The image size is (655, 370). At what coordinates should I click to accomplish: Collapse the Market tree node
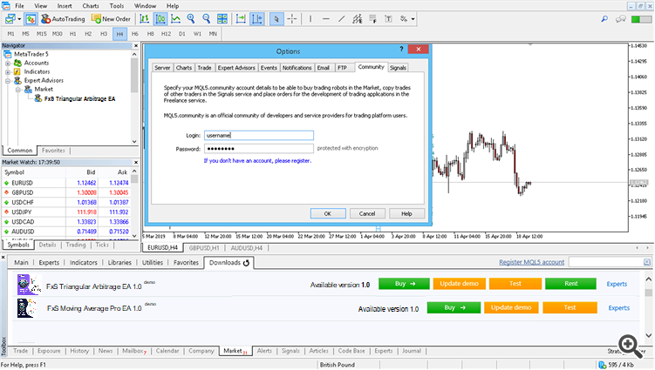(18, 90)
